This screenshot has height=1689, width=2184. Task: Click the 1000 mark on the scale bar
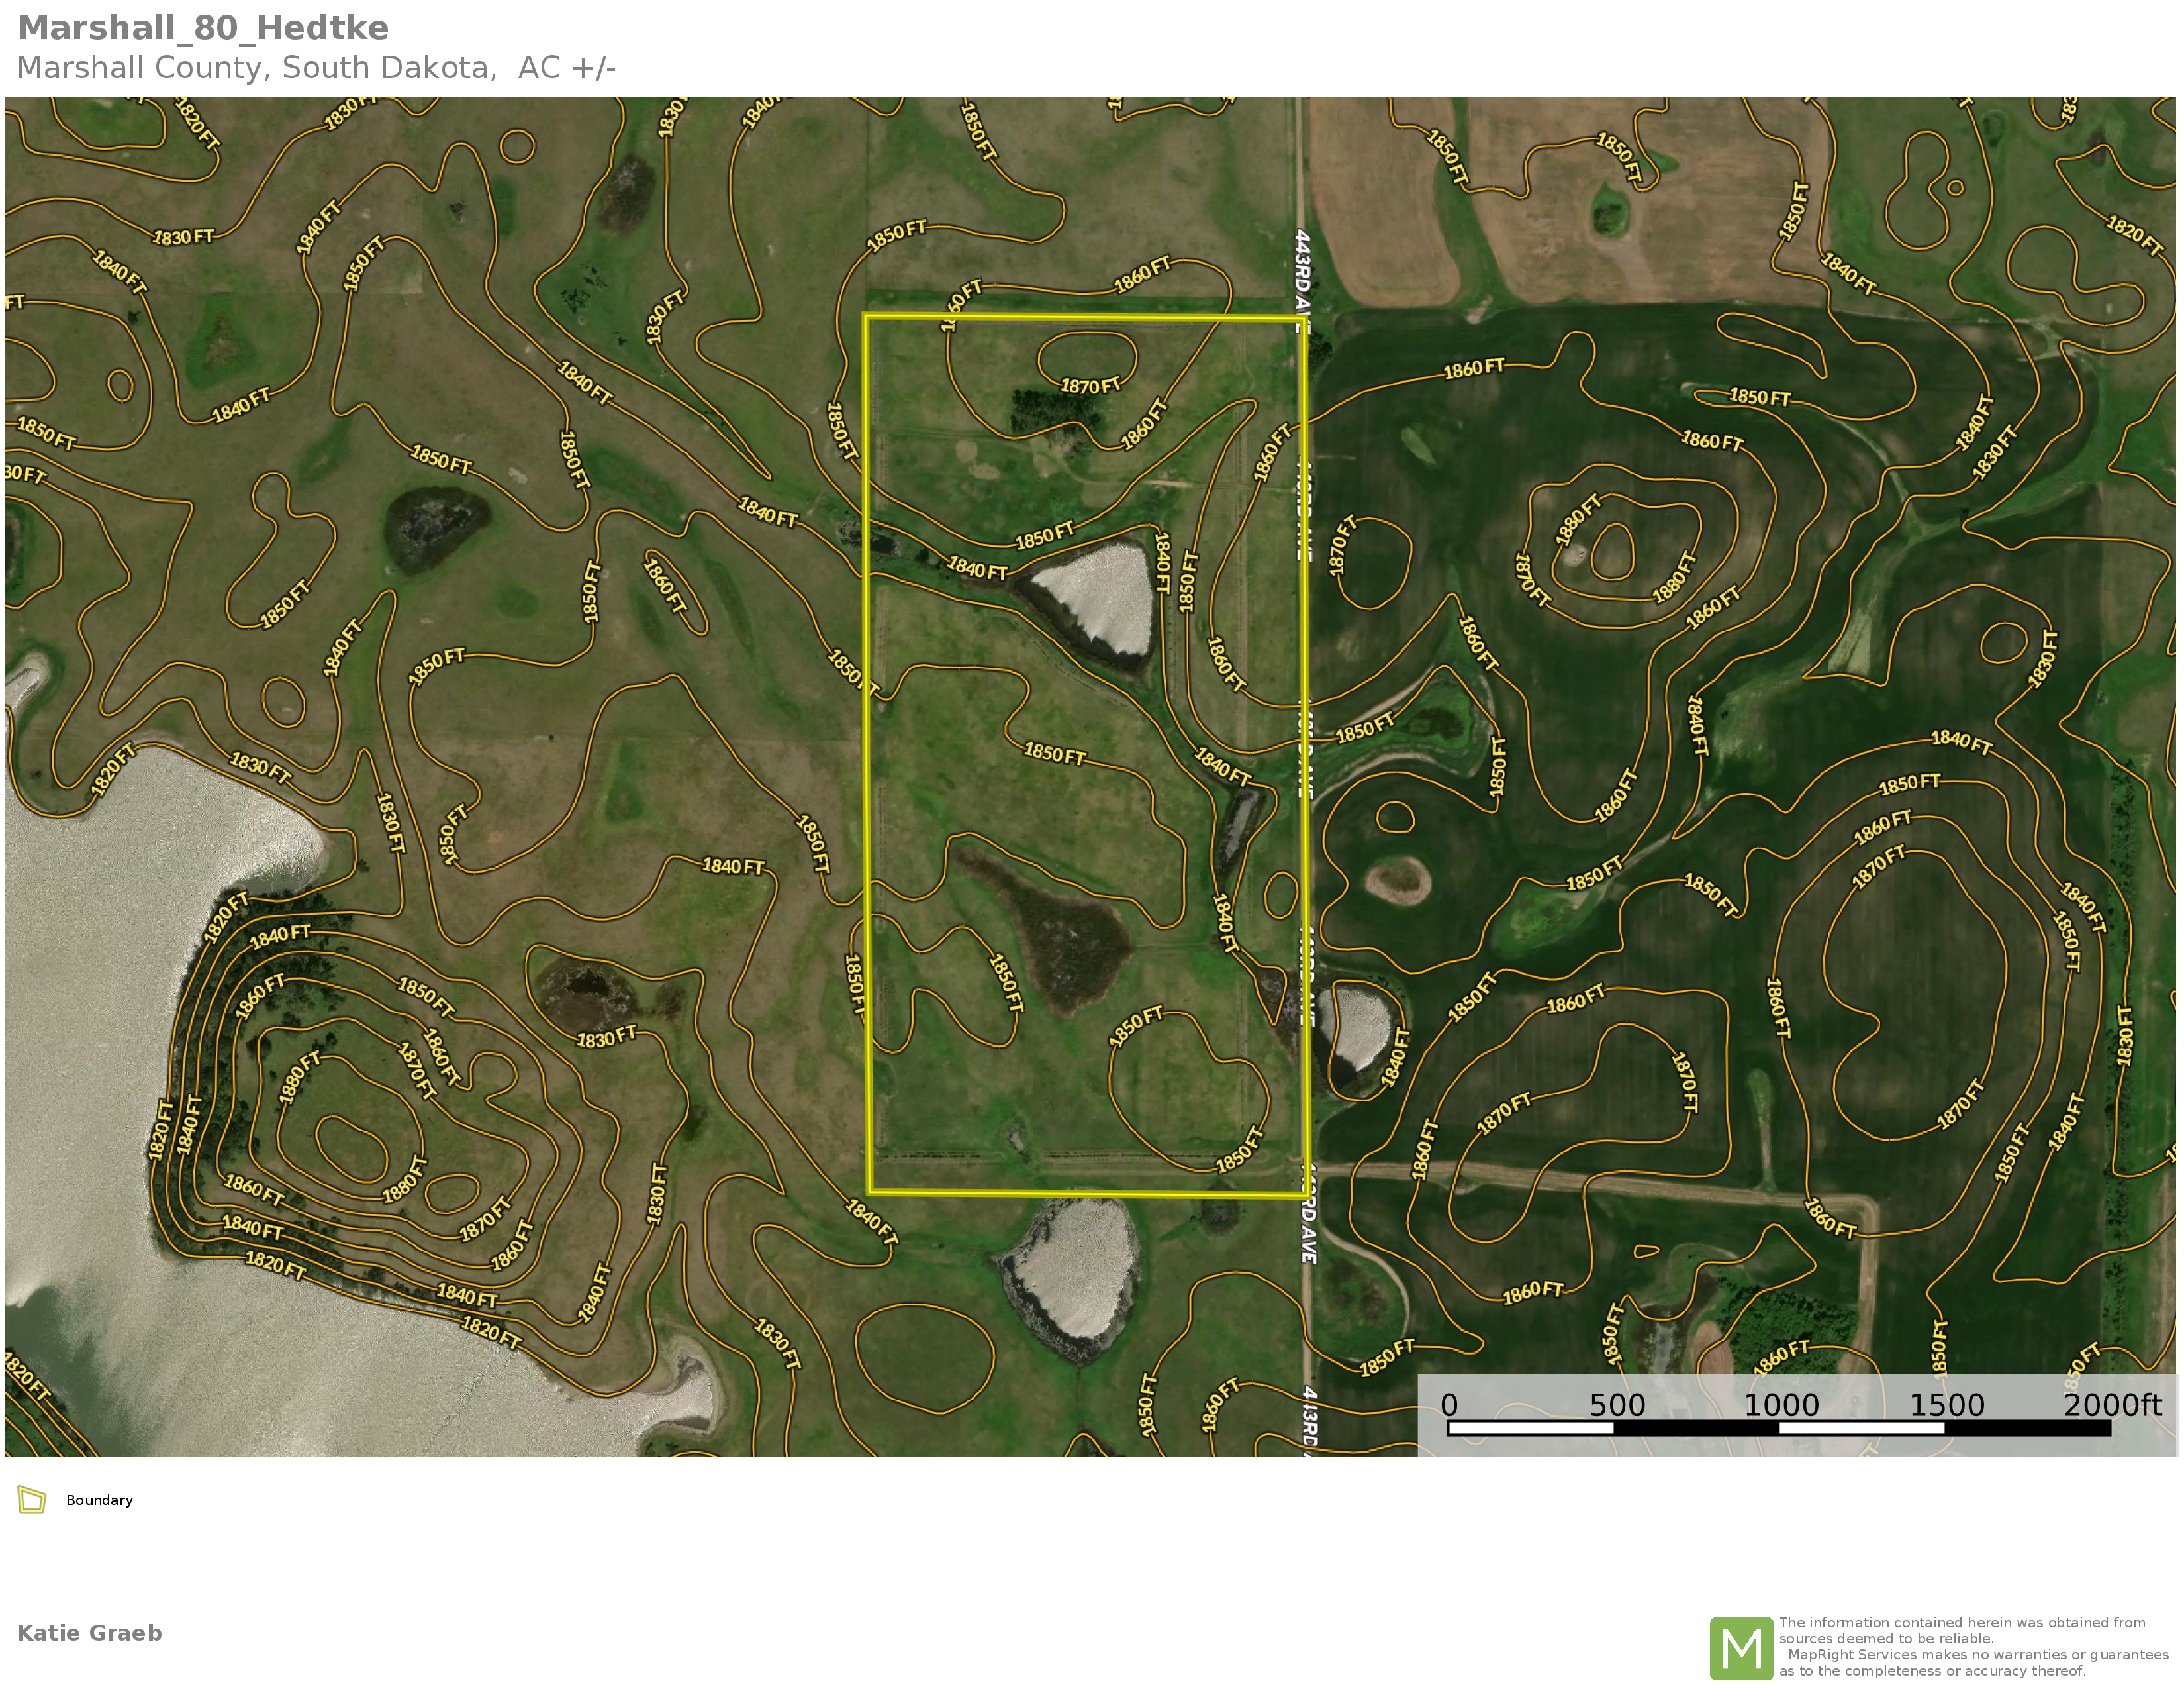point(1781,1405)
